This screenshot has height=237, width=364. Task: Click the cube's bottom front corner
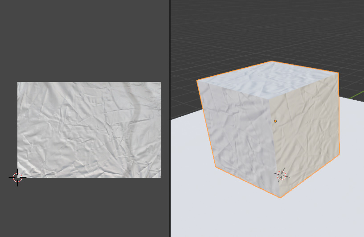(280, 197)
